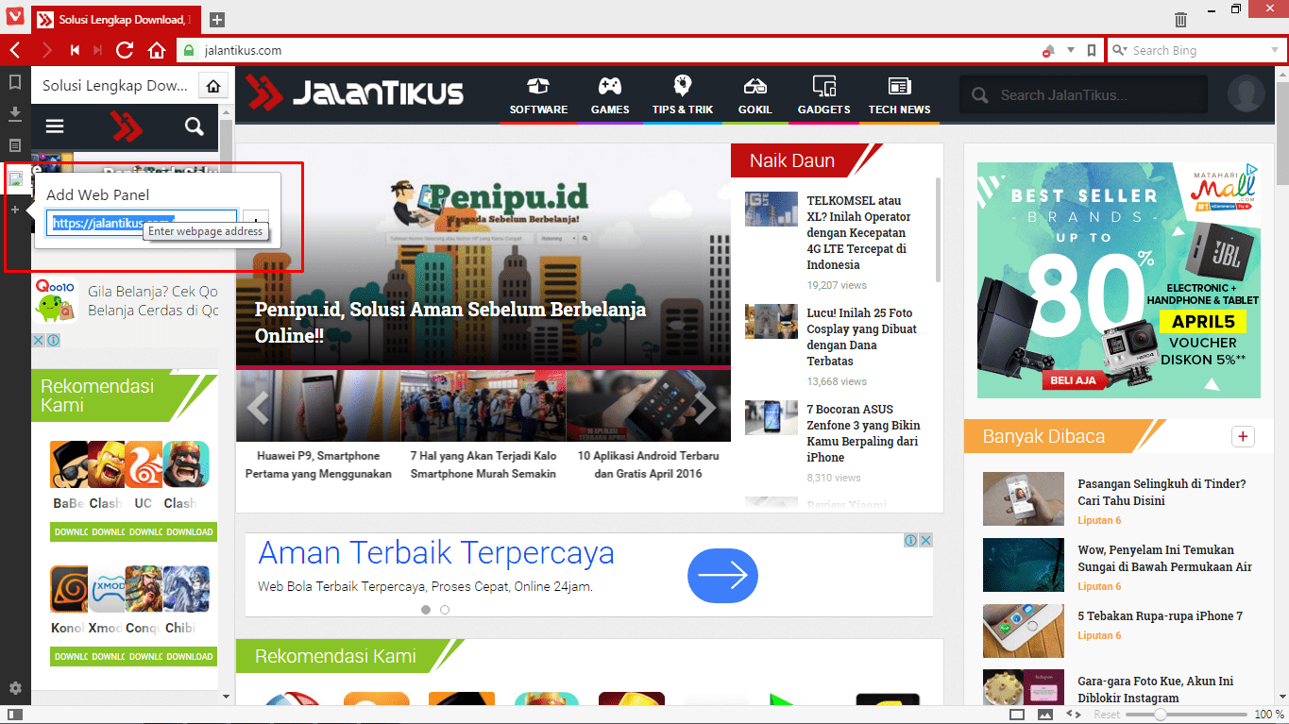Open 7 Bocoran ASUS Zenfone 3 article
Viewport: 1289px width, 724px height.
[x=863, y=433]
